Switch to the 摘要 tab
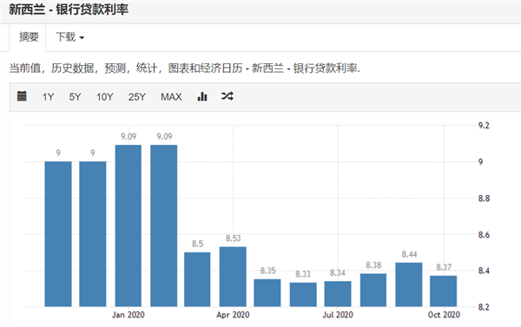 pyautogui.click(x=29, y=36)
